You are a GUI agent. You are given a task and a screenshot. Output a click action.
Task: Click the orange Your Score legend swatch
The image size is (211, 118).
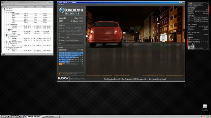pos(59,74)
